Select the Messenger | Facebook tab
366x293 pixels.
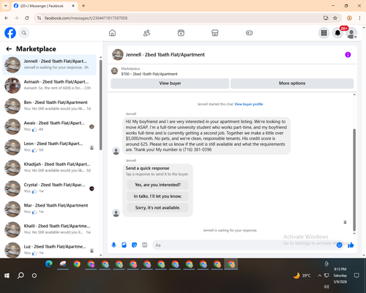pos(44,6)
